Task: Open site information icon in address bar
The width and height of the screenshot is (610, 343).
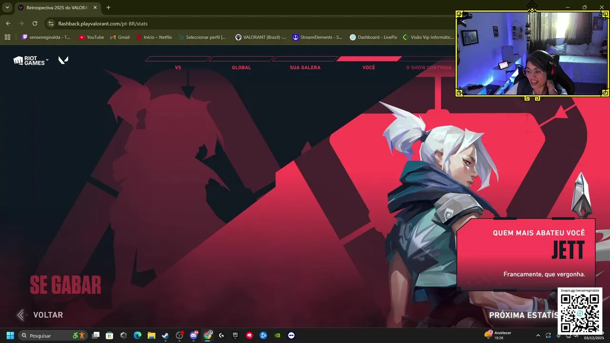Action: [x=51, y=23]
